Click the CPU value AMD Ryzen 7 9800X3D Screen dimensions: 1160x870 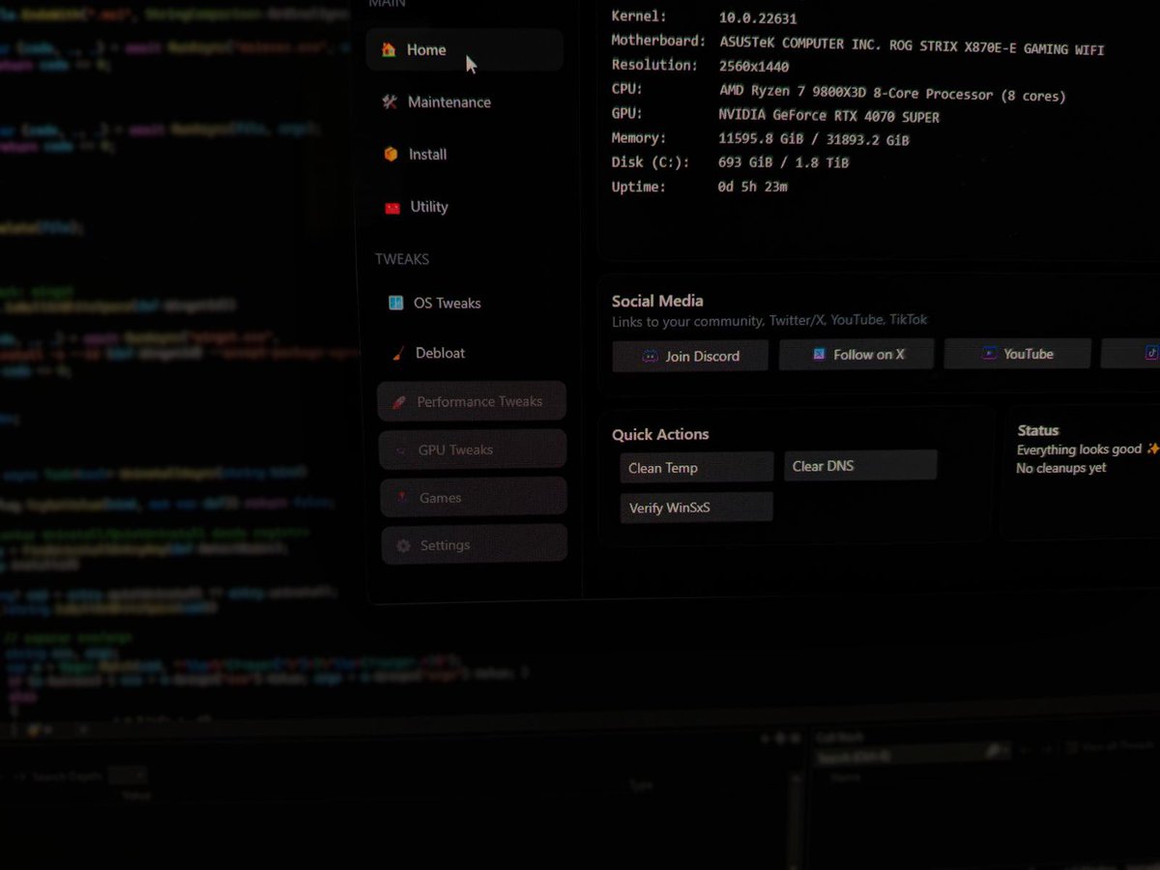tap(892, 95)
